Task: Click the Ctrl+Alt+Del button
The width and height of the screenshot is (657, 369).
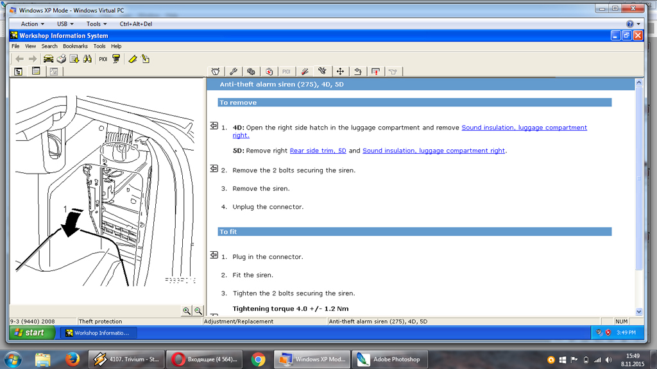Action: click(135, 24)
